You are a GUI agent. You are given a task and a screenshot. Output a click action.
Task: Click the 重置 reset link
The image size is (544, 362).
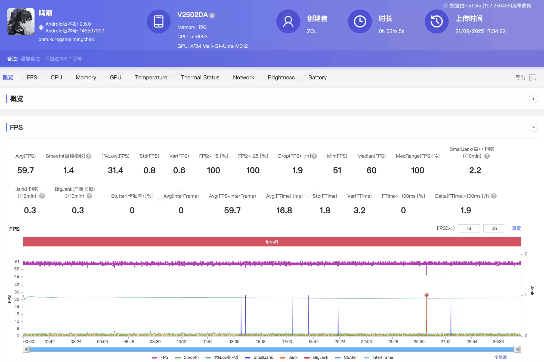pyautogui.click(x=516, y=228)
